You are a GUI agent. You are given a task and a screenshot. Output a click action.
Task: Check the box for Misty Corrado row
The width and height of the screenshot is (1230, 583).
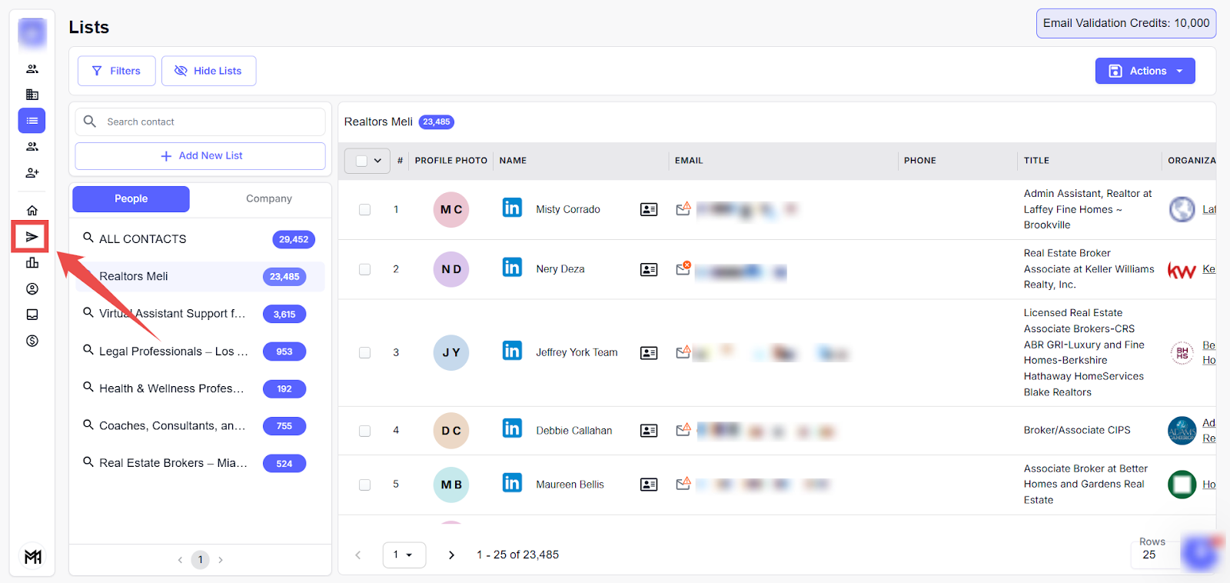(x=365, y=210)
